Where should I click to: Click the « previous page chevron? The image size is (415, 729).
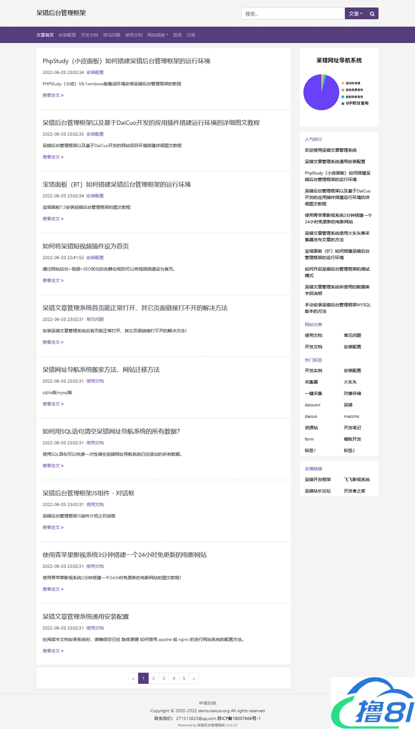(x=133, y=678)
